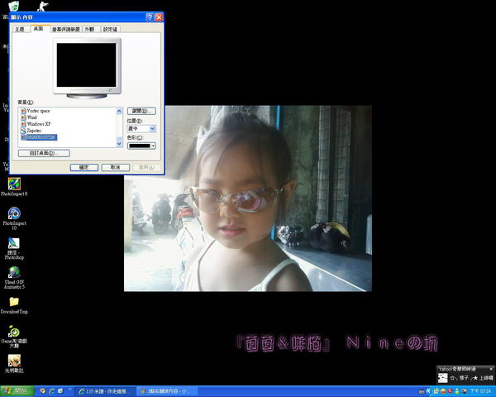Close the Yahoo Messenger notification popup
Image resolution: width=496 pixels, height=397 pixels.
491,369
